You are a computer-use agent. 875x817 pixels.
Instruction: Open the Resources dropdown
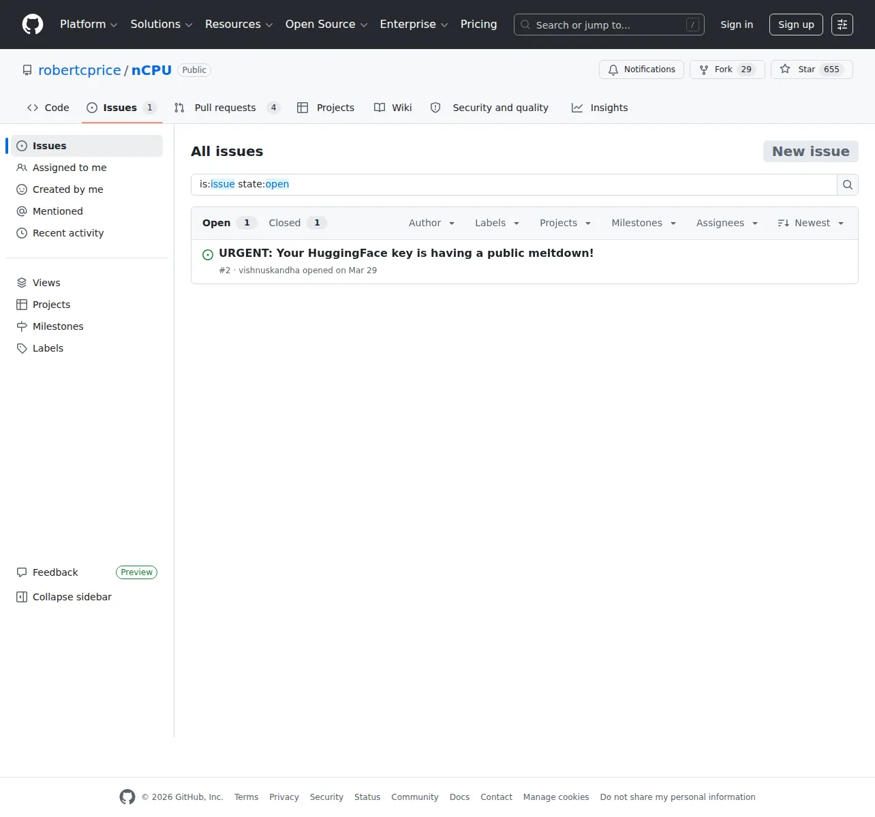pos(239,25)
